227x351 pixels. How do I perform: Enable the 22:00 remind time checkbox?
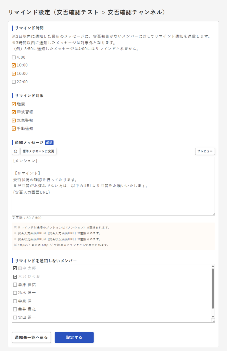click(x=14, y=82)
